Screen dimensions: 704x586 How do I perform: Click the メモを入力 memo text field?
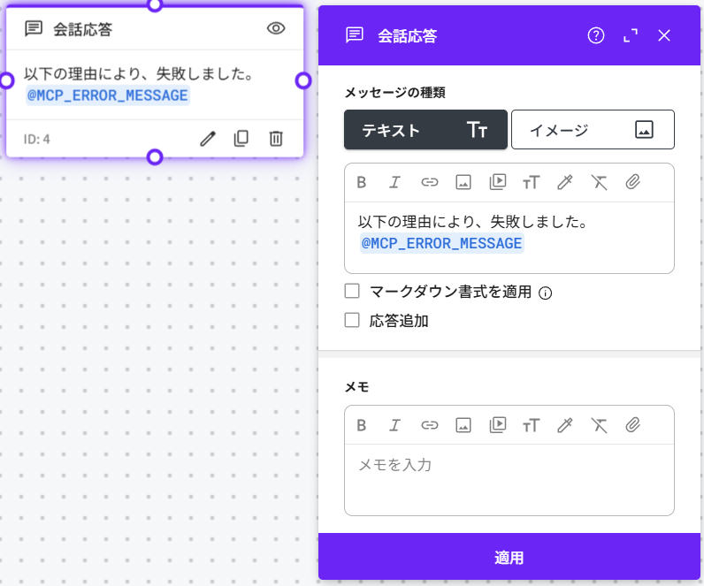tap(509, 477)
